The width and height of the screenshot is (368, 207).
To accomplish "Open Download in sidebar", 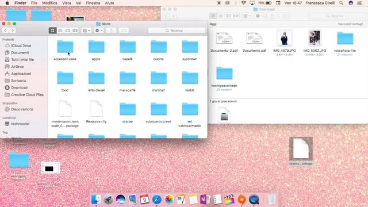I will pyautogui.click(x=19, y=87).
